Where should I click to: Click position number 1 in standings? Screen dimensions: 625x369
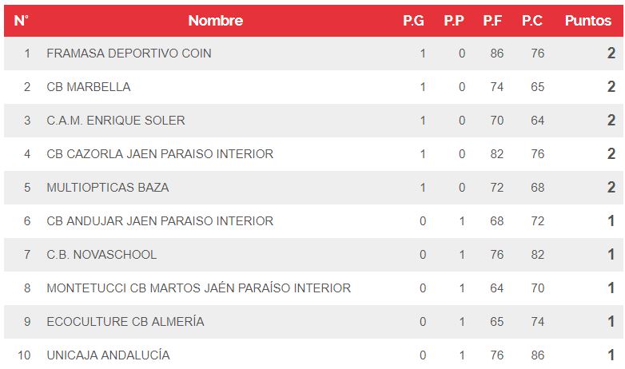click(27, 54)
